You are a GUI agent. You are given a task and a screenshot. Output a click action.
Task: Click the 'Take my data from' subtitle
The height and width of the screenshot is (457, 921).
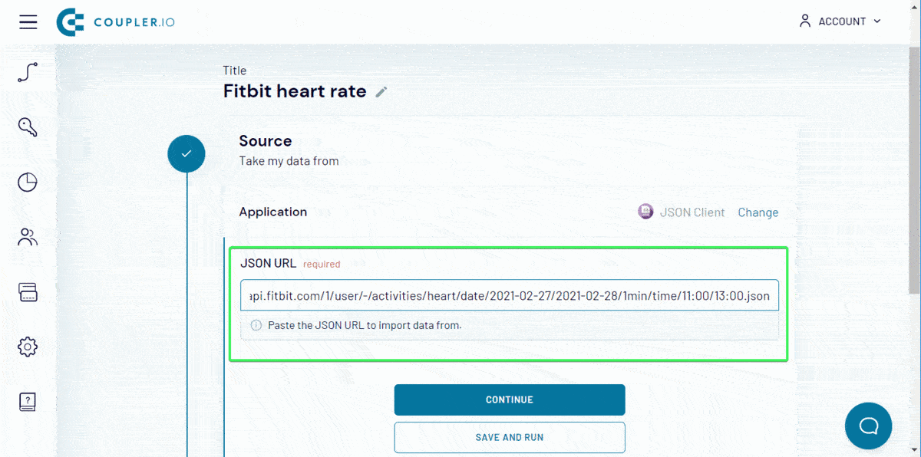click(289, 161)
